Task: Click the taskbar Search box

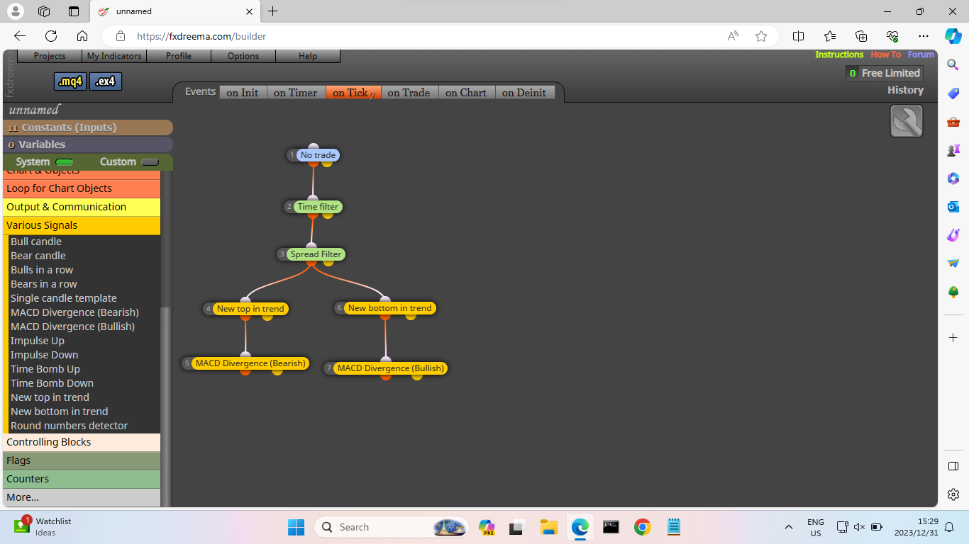Action: [392, 527]
